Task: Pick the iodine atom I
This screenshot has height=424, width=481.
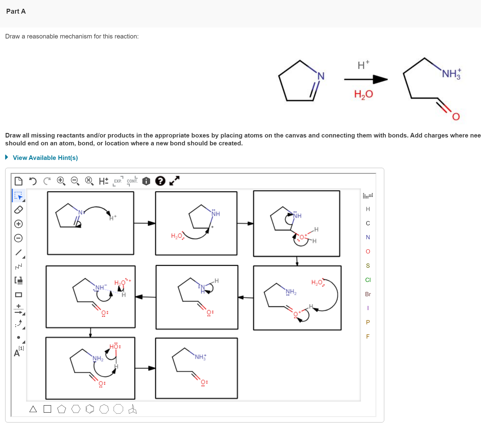Action: [368, 308]
